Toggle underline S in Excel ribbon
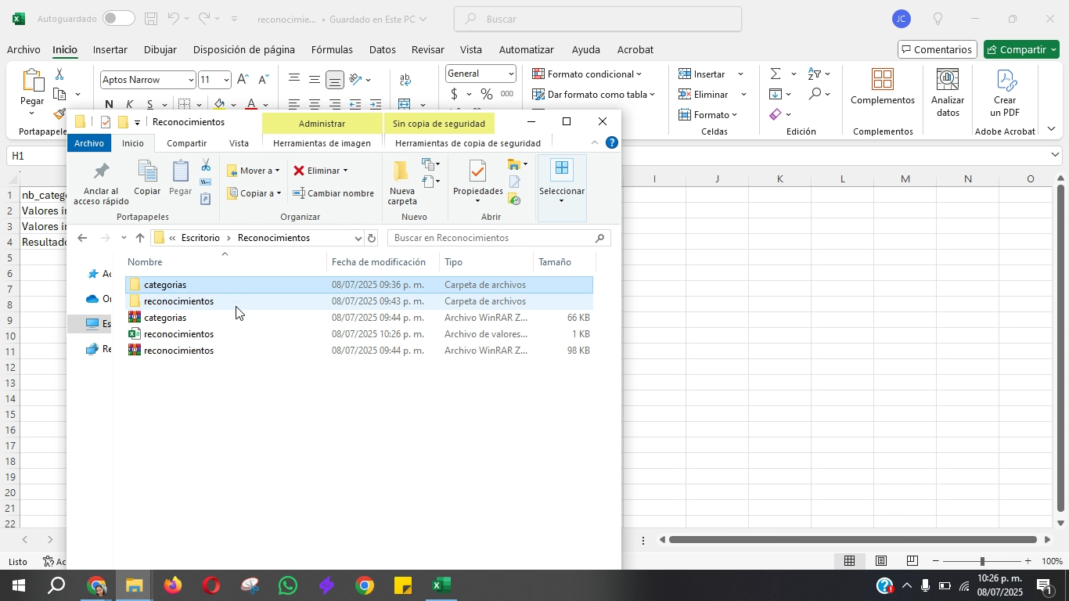The image size is (1069, 601). tap(150, 104)
